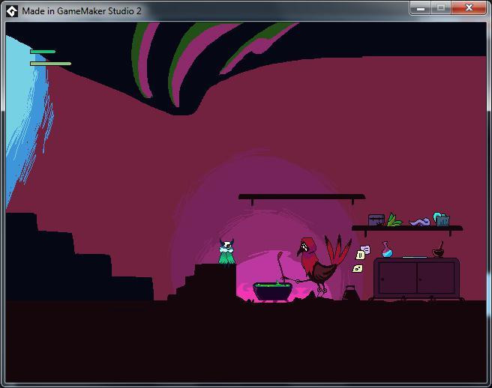Screen dimensions: 492x388
Task: Click the dark lantern beside the cabinet
Action: tap(350, 293)
